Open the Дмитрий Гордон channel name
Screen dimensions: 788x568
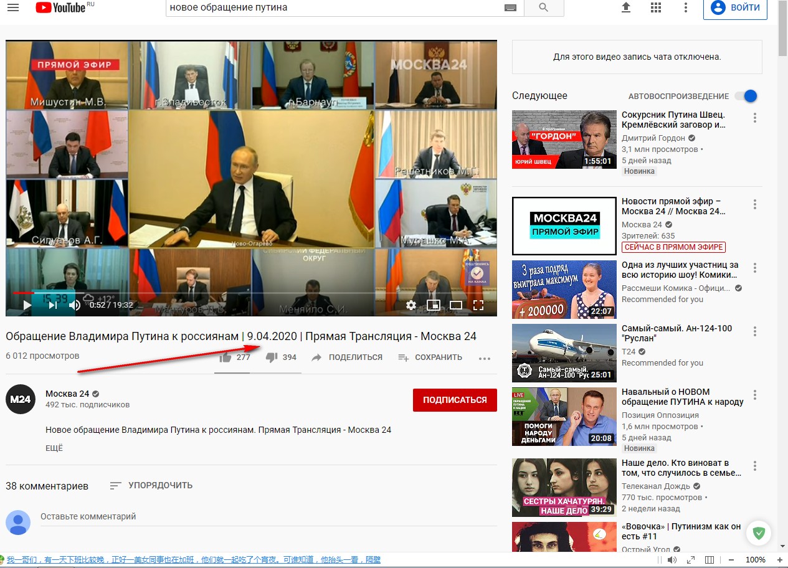(x=653, y=138)
